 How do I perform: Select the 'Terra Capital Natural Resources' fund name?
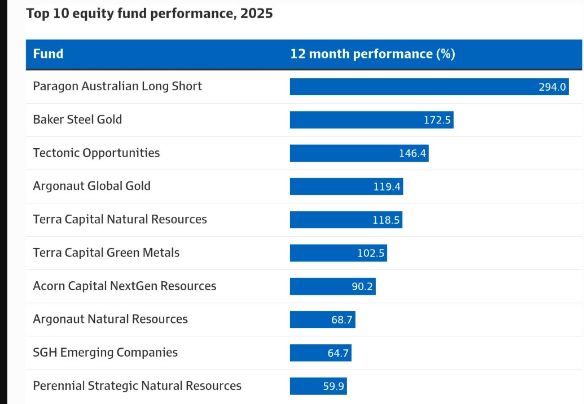(120, 220)
